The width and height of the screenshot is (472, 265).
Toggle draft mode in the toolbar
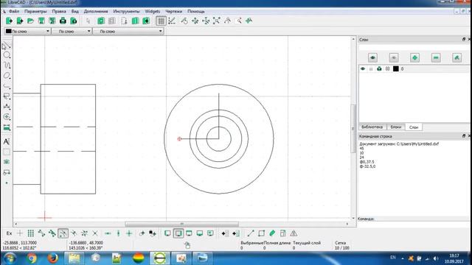click(172, 21)
